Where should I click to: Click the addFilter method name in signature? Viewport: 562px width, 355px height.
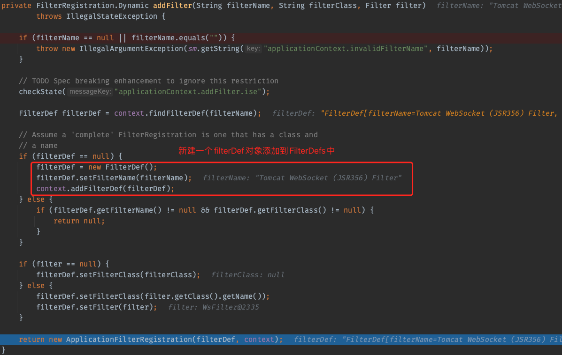tap(172, 6)
